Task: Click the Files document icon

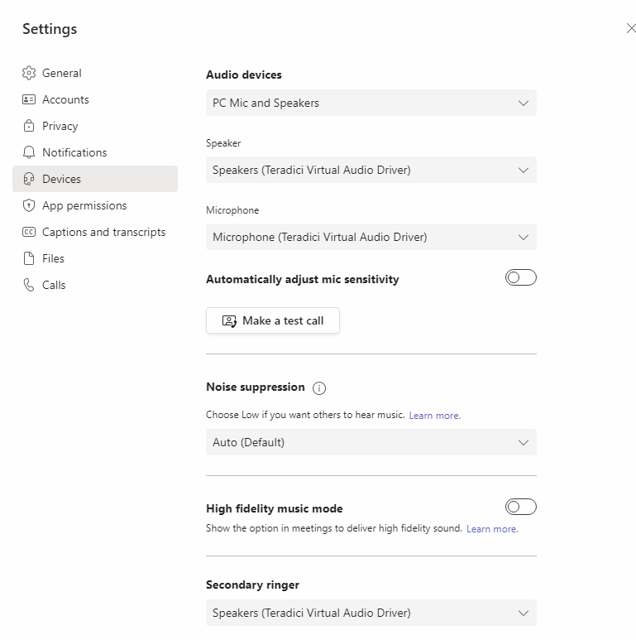Action: (x=29, y=258)
